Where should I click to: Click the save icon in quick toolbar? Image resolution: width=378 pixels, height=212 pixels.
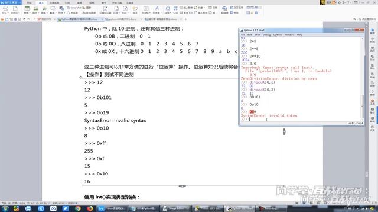[7, 19]
